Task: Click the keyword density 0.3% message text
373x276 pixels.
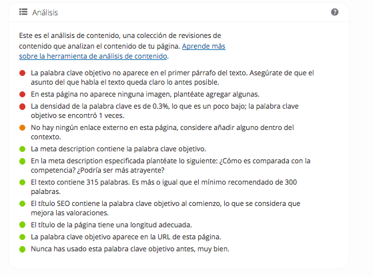Action: click(165, 111)
